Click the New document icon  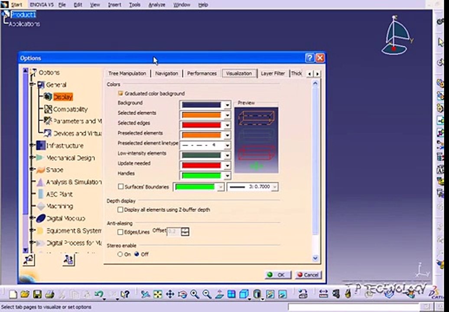click(x=13, y=294)
